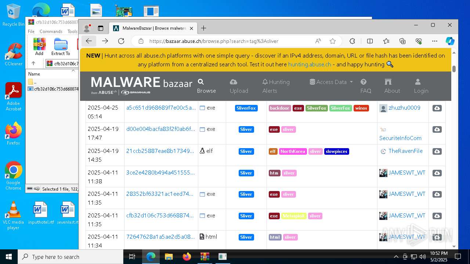The width and height of the screenshot is (470, 264).
Task: Click Add icon in WinRAR window
Action: point(39,47)
